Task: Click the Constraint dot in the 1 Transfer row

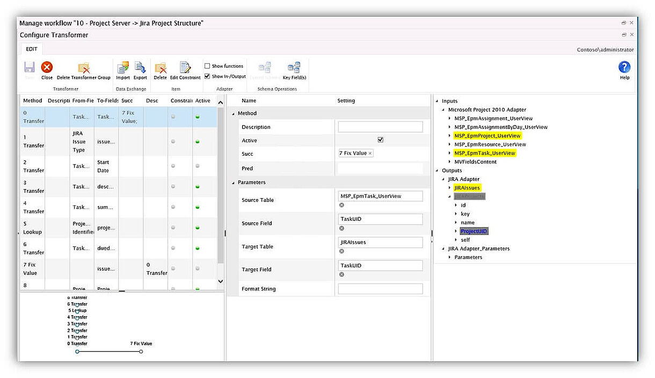Action: point(173,142)
